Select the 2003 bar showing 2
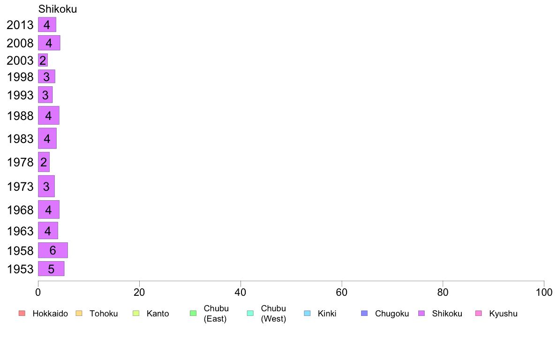 click(43, 60)
